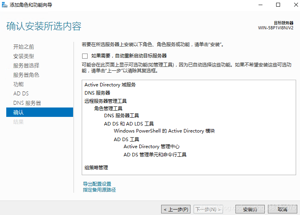Click 导出配置设置 link
The width and height of the screenshot is (300, 215).
pyautogui.click(x=97, y=184)
